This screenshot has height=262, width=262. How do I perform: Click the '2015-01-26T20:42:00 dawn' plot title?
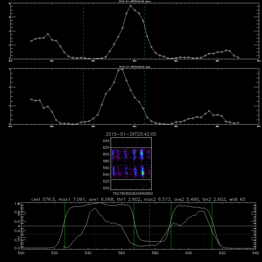[x=135, y=1]
